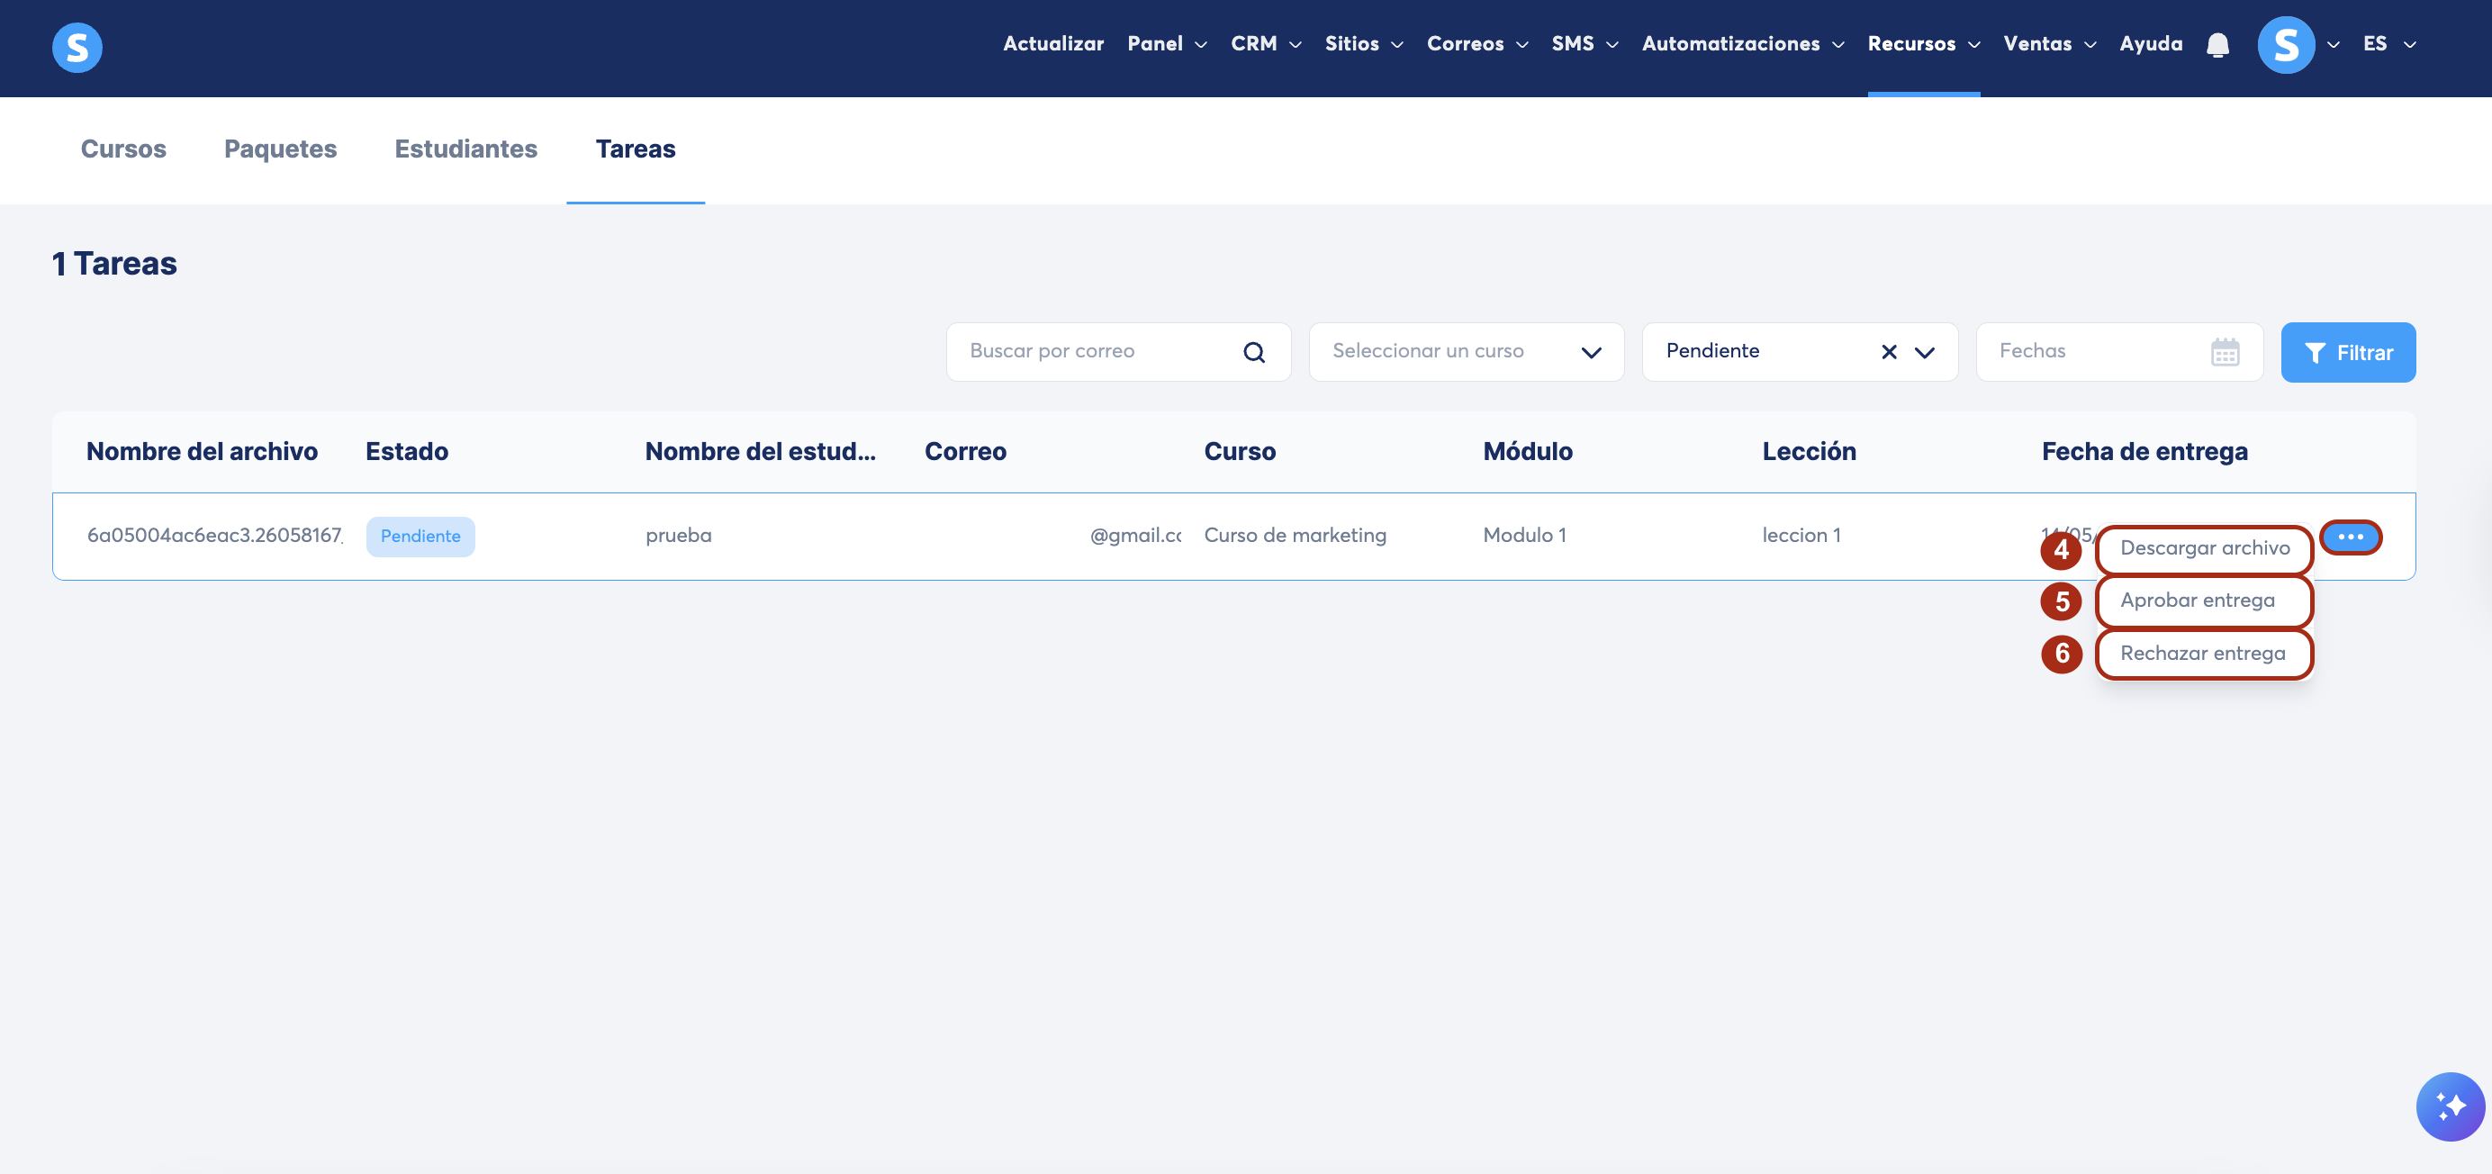
Task: Switch to the Cursos tab
Action: (122, 149)
